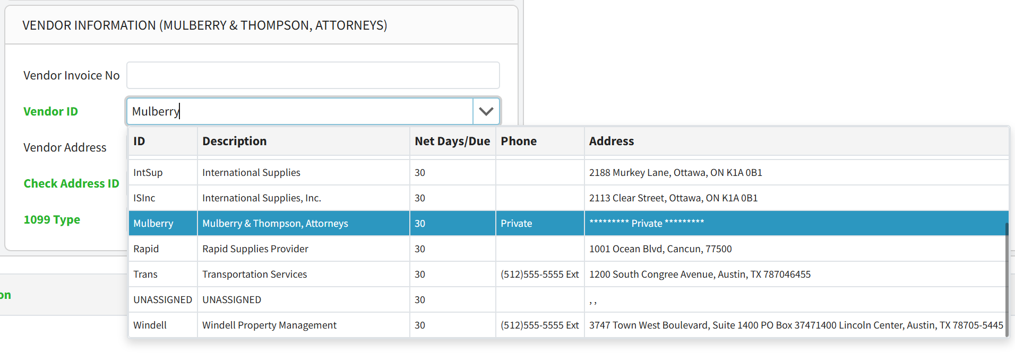Click the Address column header
Image resolution: width=1015 pixels, height=354 pixels.
[611, 141]
